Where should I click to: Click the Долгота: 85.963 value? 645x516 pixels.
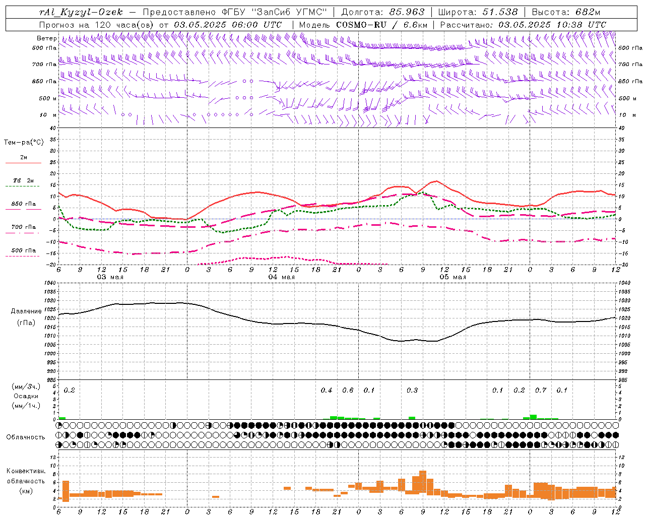[x=383, y=12]
